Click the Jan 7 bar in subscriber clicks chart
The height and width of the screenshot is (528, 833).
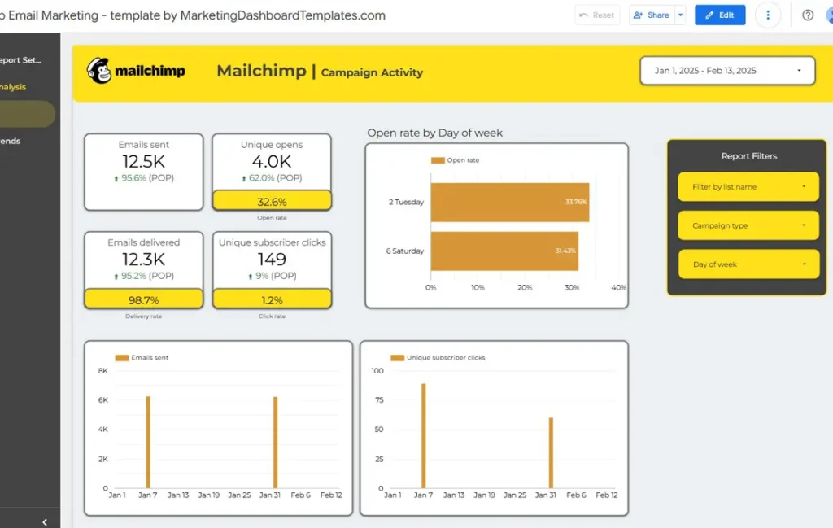tap(423, 435)
